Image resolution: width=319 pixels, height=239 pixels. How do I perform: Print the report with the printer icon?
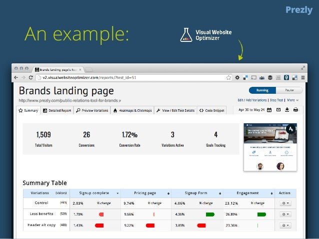point(295,110)
